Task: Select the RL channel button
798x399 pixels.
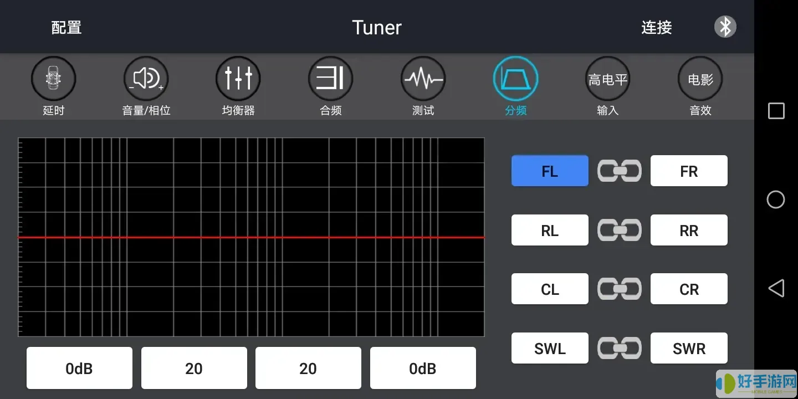Action: [x=550, y=230]
